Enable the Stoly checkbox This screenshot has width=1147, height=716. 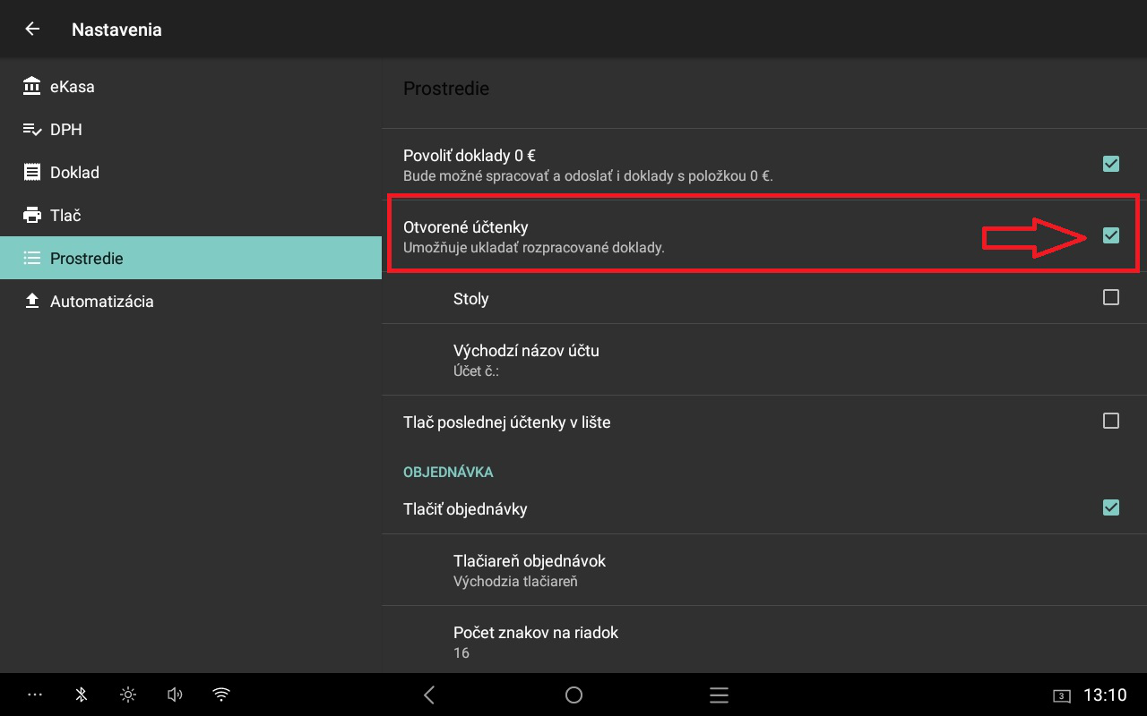[1111, 297]
